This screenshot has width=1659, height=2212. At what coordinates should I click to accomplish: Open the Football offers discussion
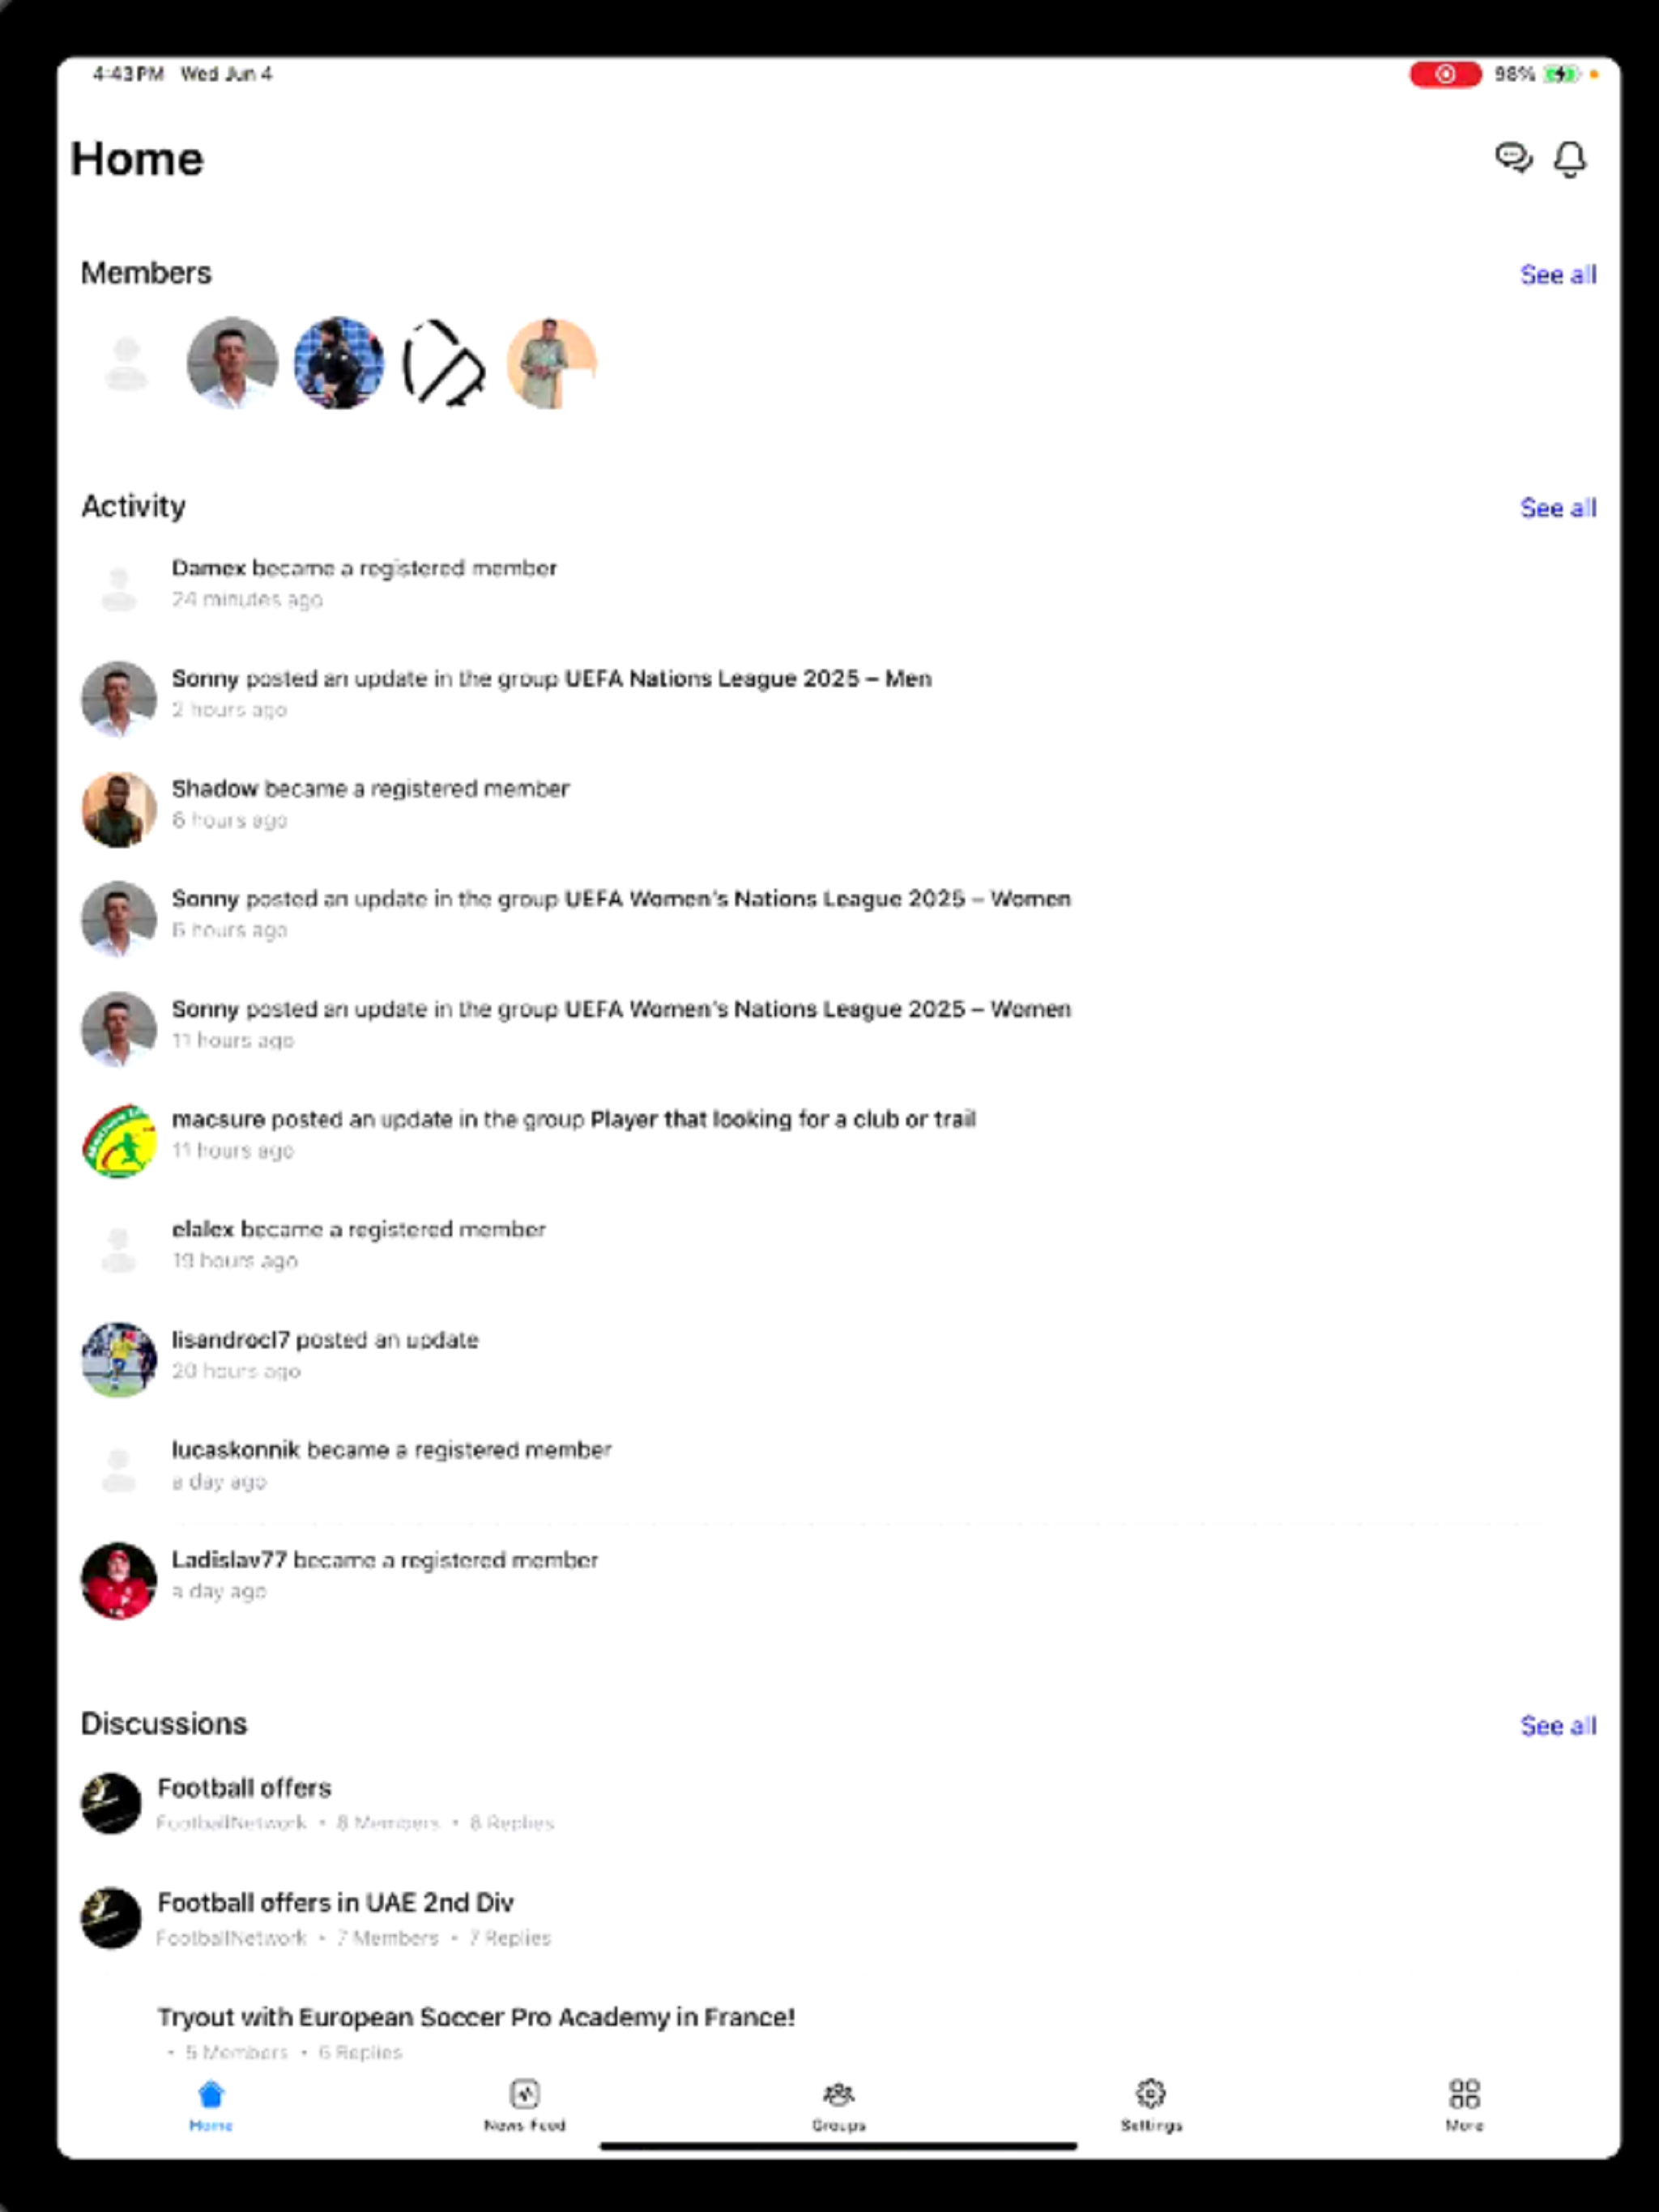click(x=244, y=1788)
